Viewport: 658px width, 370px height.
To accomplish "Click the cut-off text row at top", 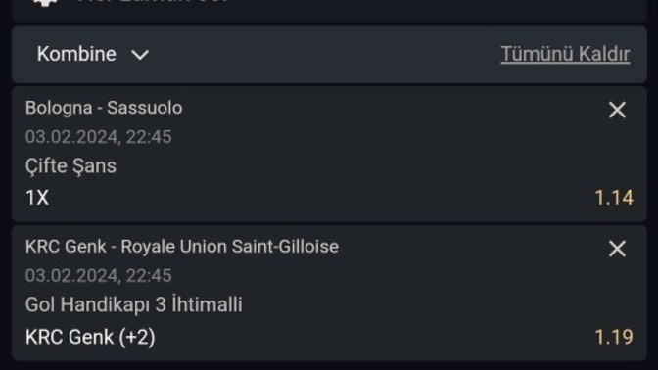I will (x=153, y=2).
